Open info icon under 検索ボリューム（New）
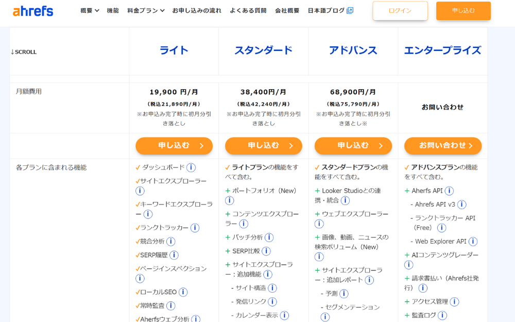 pos(319,257)
